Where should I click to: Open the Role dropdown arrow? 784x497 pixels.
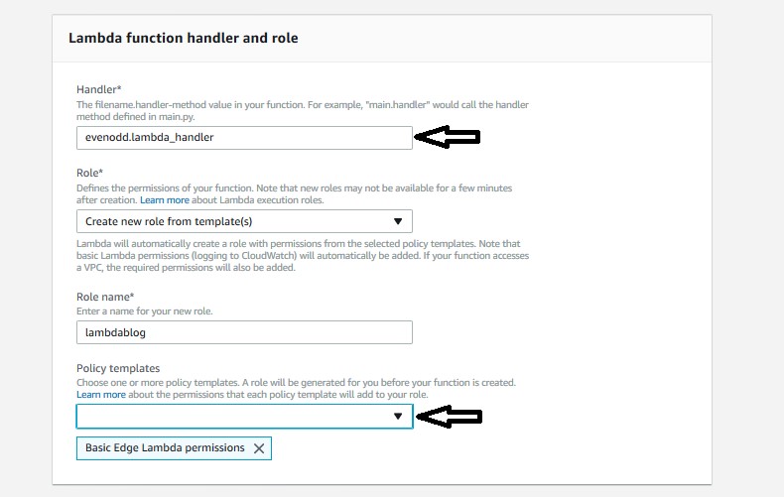coord(398,221)
